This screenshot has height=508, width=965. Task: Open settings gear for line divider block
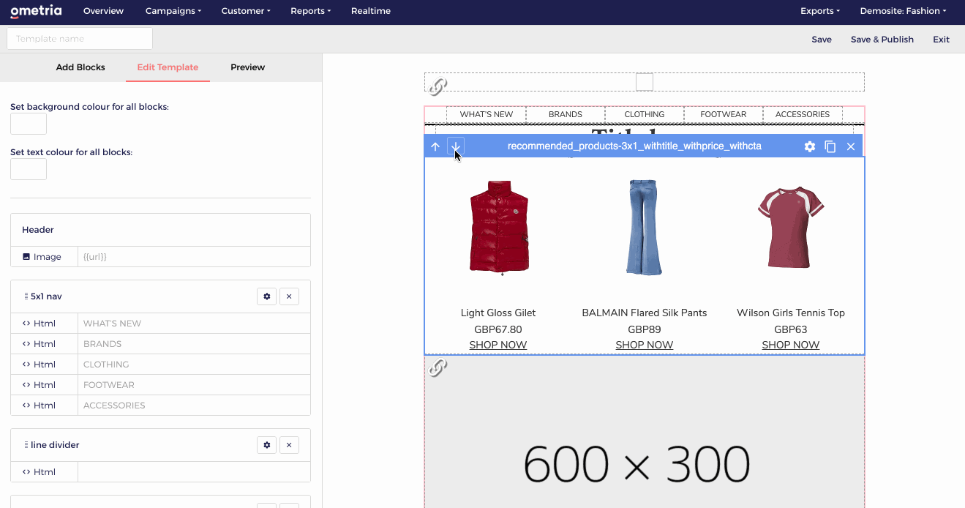[267, 445]
